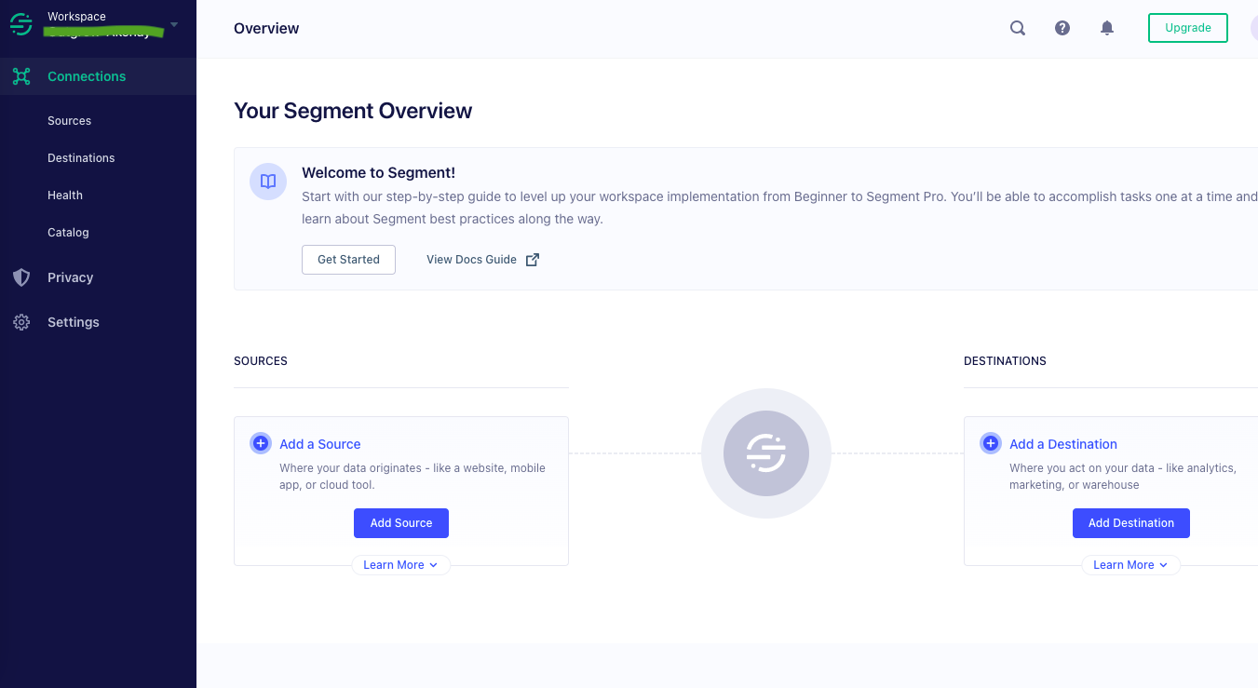Open the Privacy section
This screenshot has height=688, width=1258.
pos(70,277)
